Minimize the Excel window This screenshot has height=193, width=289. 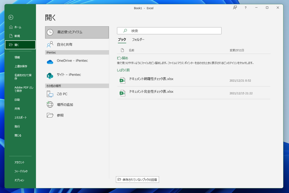pos(256,8)
